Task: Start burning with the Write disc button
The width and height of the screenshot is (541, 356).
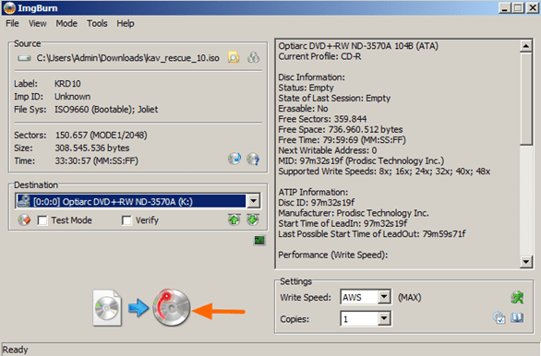Action: 172,307
